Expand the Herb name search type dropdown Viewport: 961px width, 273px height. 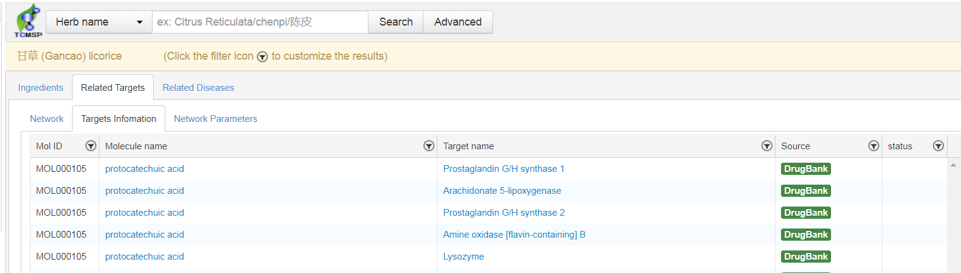click(x=99, y=22)
